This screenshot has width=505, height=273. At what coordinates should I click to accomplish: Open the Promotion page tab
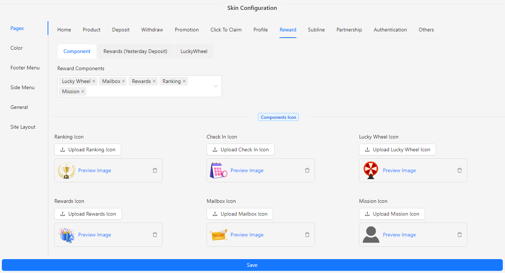coord(187,30)
